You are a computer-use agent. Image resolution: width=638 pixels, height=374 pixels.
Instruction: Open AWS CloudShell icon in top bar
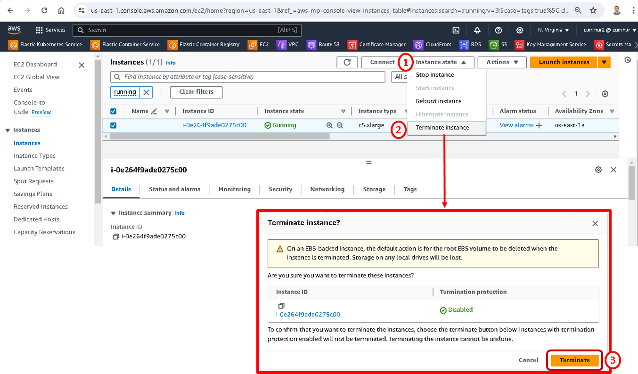(x=456, y=30)
